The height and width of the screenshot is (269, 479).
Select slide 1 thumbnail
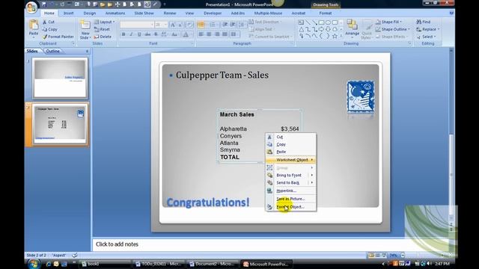coord(60,78)
